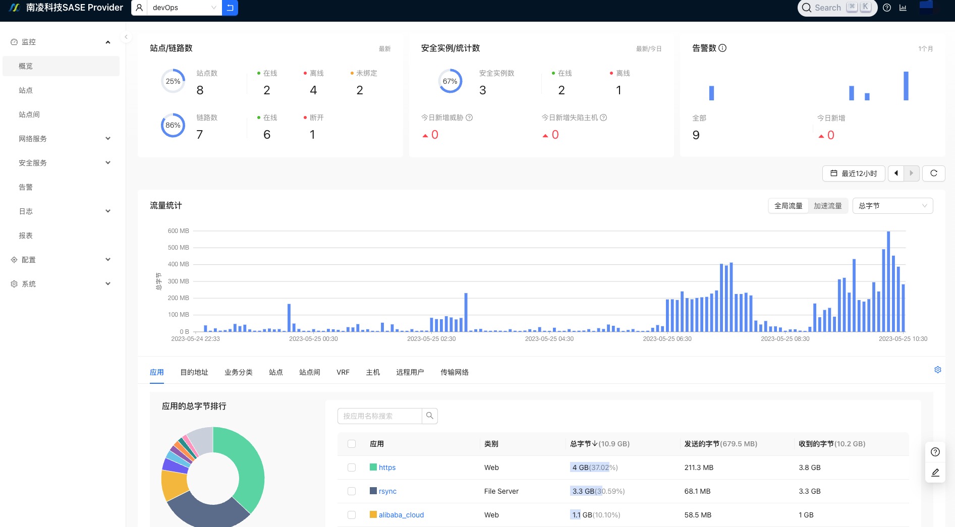Screen dimensions: 955x527
Task: Open the 总字节 metric dropdown
Action: (892, 206)
